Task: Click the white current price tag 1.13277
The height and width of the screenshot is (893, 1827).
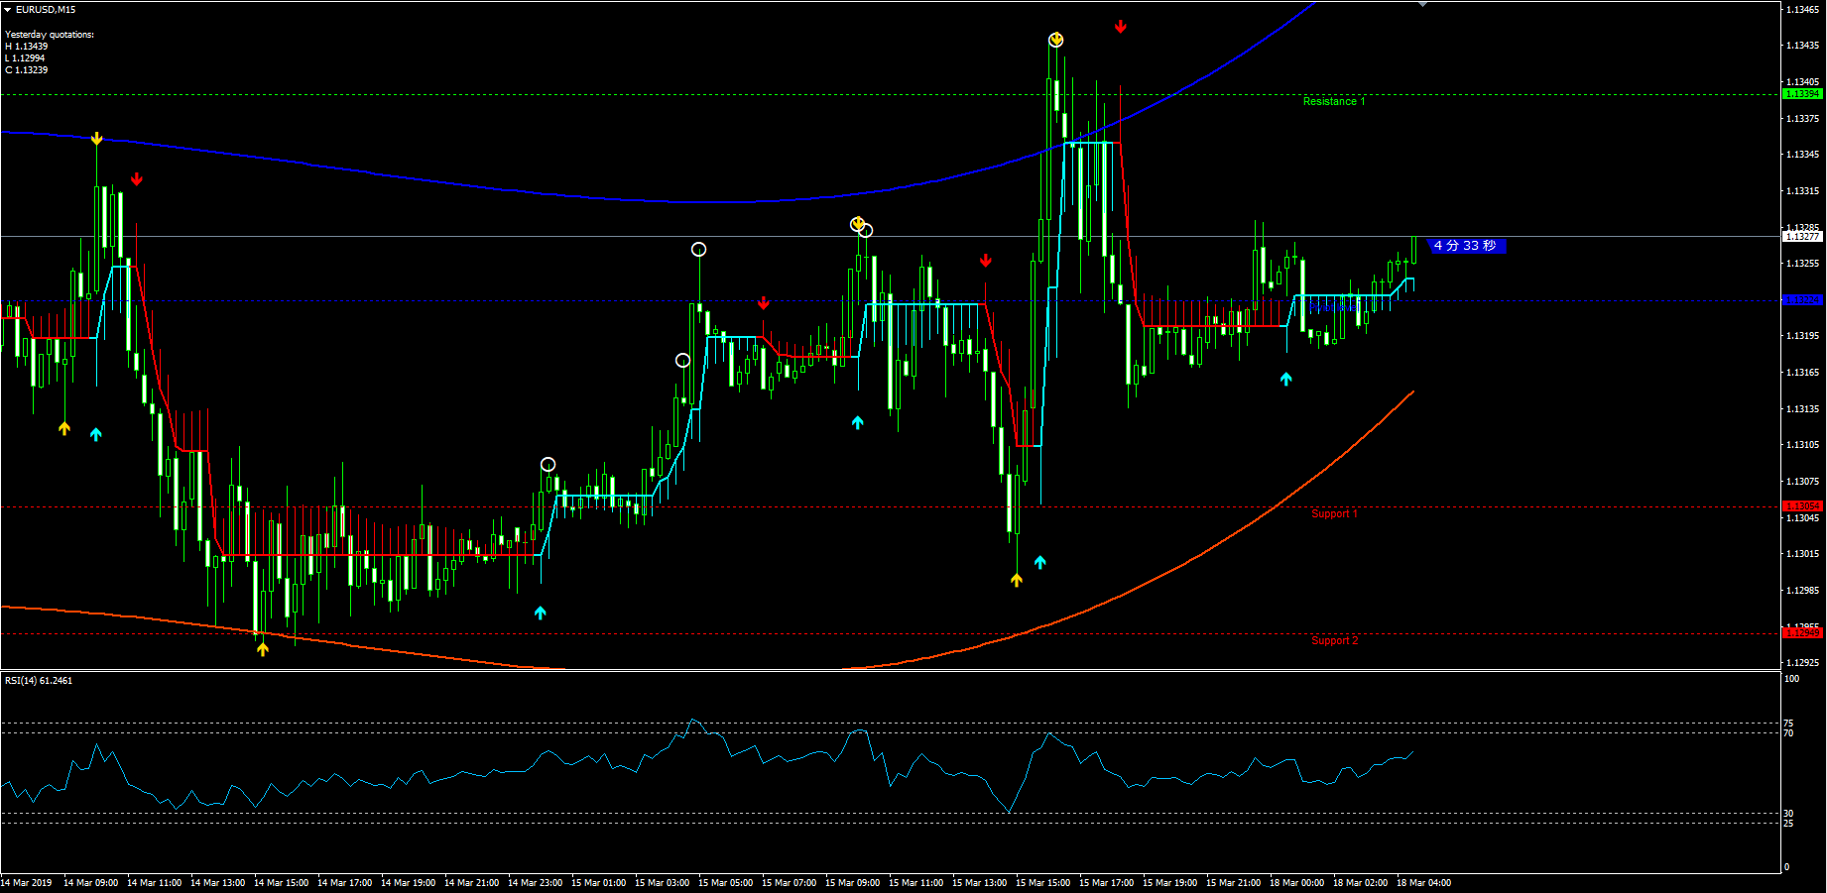Action: (x=1802, y=237)
